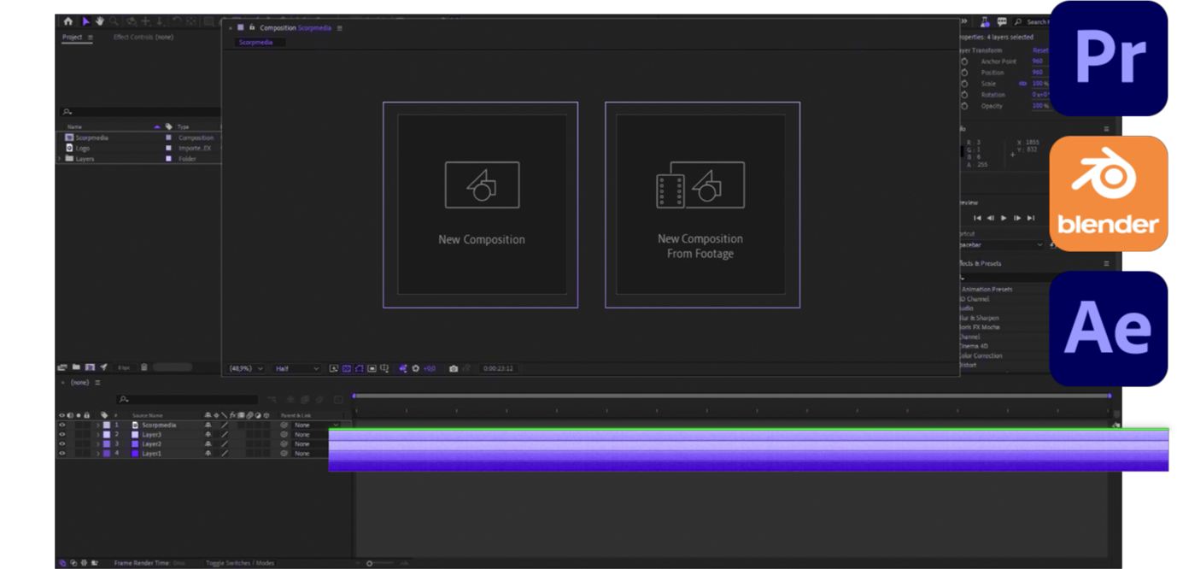The width and height of the screenshot is (1177, 569).
Task: Expand Scorpmedia layer properties in timeline
Action: coord(98,425)
